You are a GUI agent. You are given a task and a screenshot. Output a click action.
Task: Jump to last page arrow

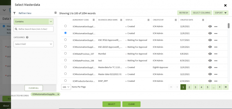[226, 87]
